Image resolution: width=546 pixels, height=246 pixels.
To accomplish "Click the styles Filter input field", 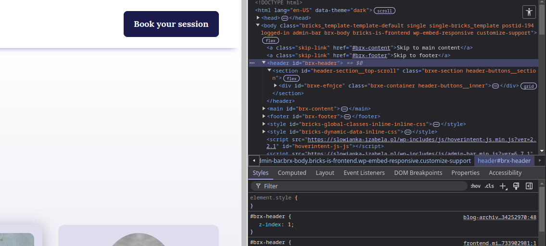I will pyautogui.click(x=359, y=186).
